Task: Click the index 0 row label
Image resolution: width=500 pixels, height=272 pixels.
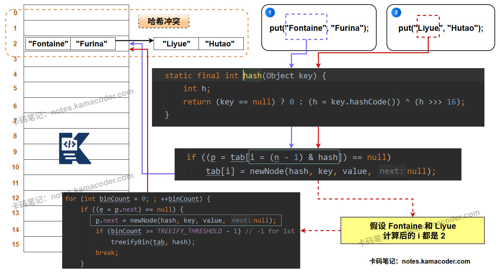Action: 15,13
